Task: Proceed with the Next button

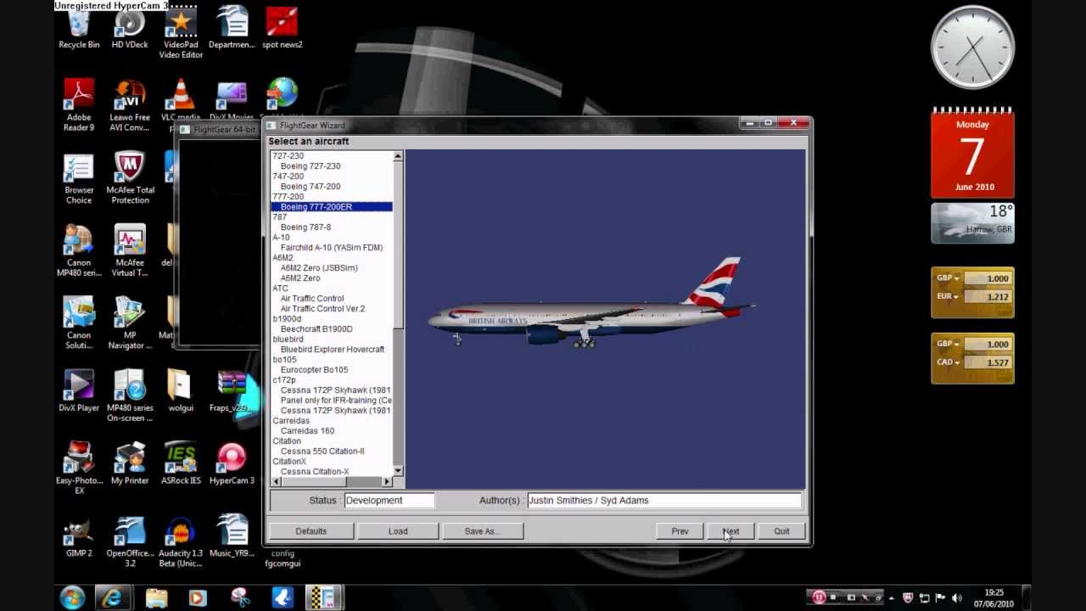Action: click(731, 531)
